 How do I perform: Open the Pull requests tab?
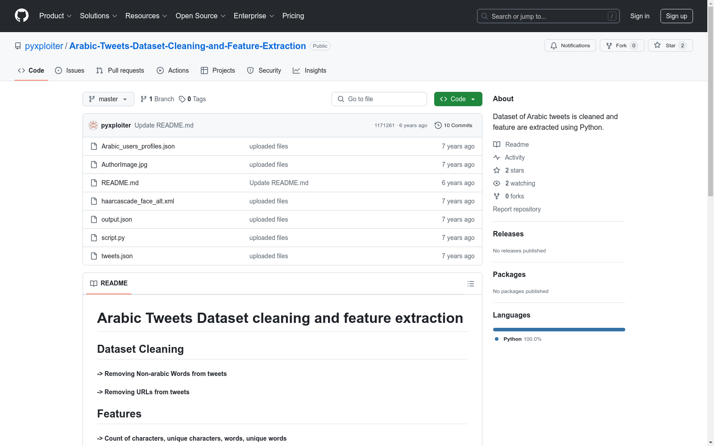(120, 70)
